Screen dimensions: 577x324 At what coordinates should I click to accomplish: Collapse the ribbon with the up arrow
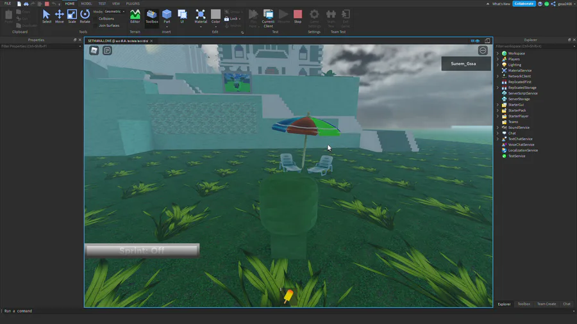tap(488, 4)
